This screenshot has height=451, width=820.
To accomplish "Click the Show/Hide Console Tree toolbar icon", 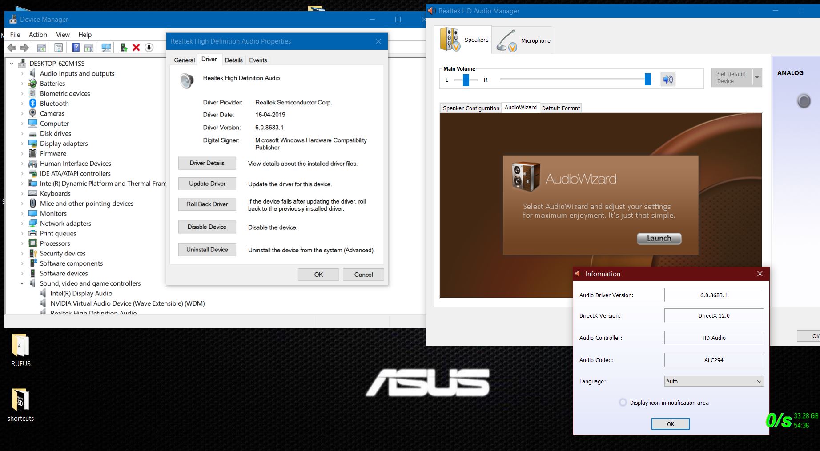I will click(x=42, y=48).
